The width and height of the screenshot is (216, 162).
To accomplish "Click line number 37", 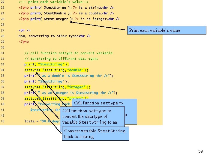I will 2,87.
